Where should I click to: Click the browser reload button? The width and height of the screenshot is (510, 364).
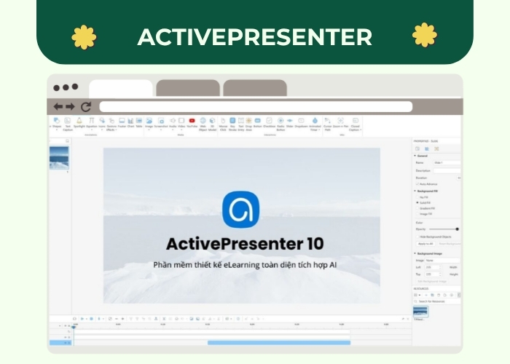coord(86,107)
